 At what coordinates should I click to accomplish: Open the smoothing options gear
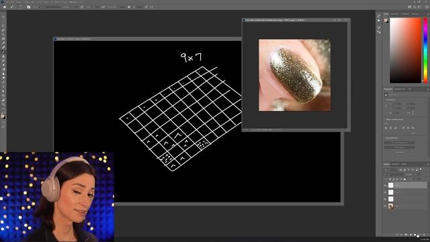tap(129, 7)
